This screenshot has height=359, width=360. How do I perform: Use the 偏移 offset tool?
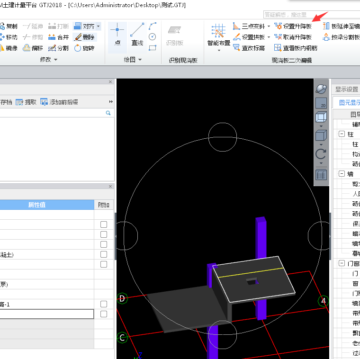(33, 48)
